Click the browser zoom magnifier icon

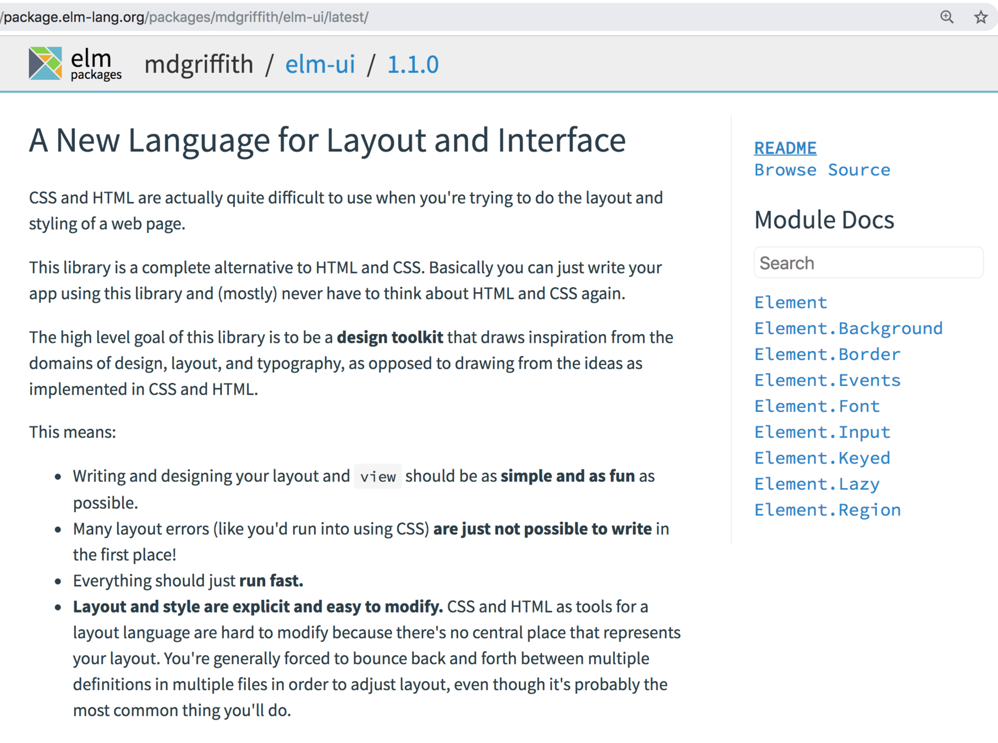tap(946, 17)
